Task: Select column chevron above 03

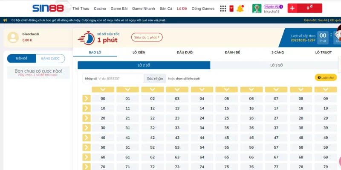Action: pyautogui.click(x=177, y=90)
